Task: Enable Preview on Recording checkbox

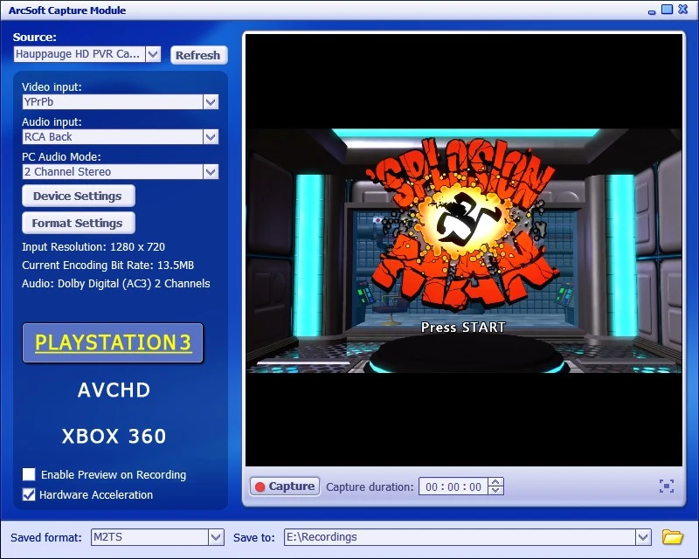Action: [x=29, y=474]
